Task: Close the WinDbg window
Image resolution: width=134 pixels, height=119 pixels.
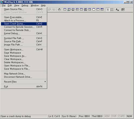Action: click(131, 2)
